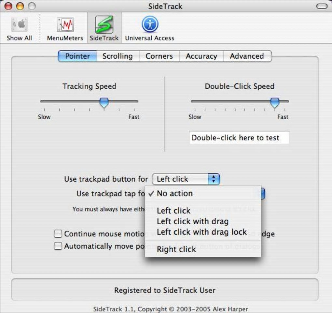Enable 'Automatically move pointer' checkbox
Image resolution: width=332 pixels, height=313 pixels.
tap(58, 246)
